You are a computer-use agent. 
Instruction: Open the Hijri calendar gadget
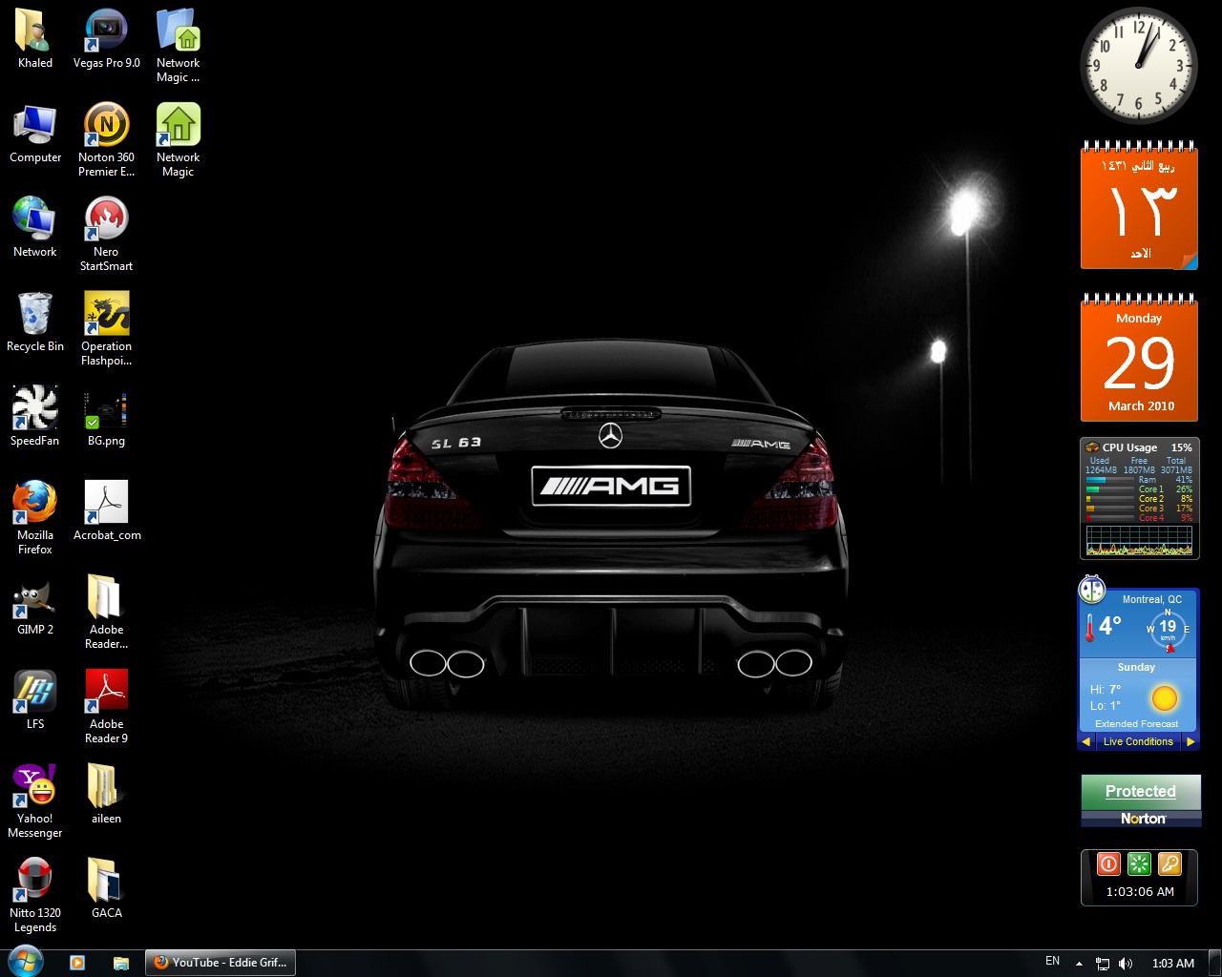coord(1139,206)
